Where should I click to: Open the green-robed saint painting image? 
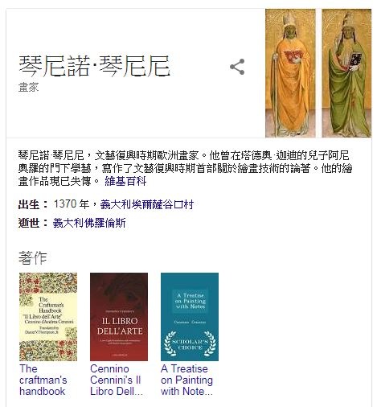(x=346, y=73)
